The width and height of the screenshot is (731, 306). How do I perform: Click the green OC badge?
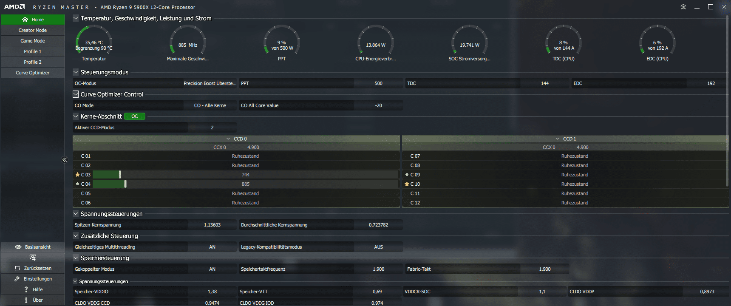(135, 116)
